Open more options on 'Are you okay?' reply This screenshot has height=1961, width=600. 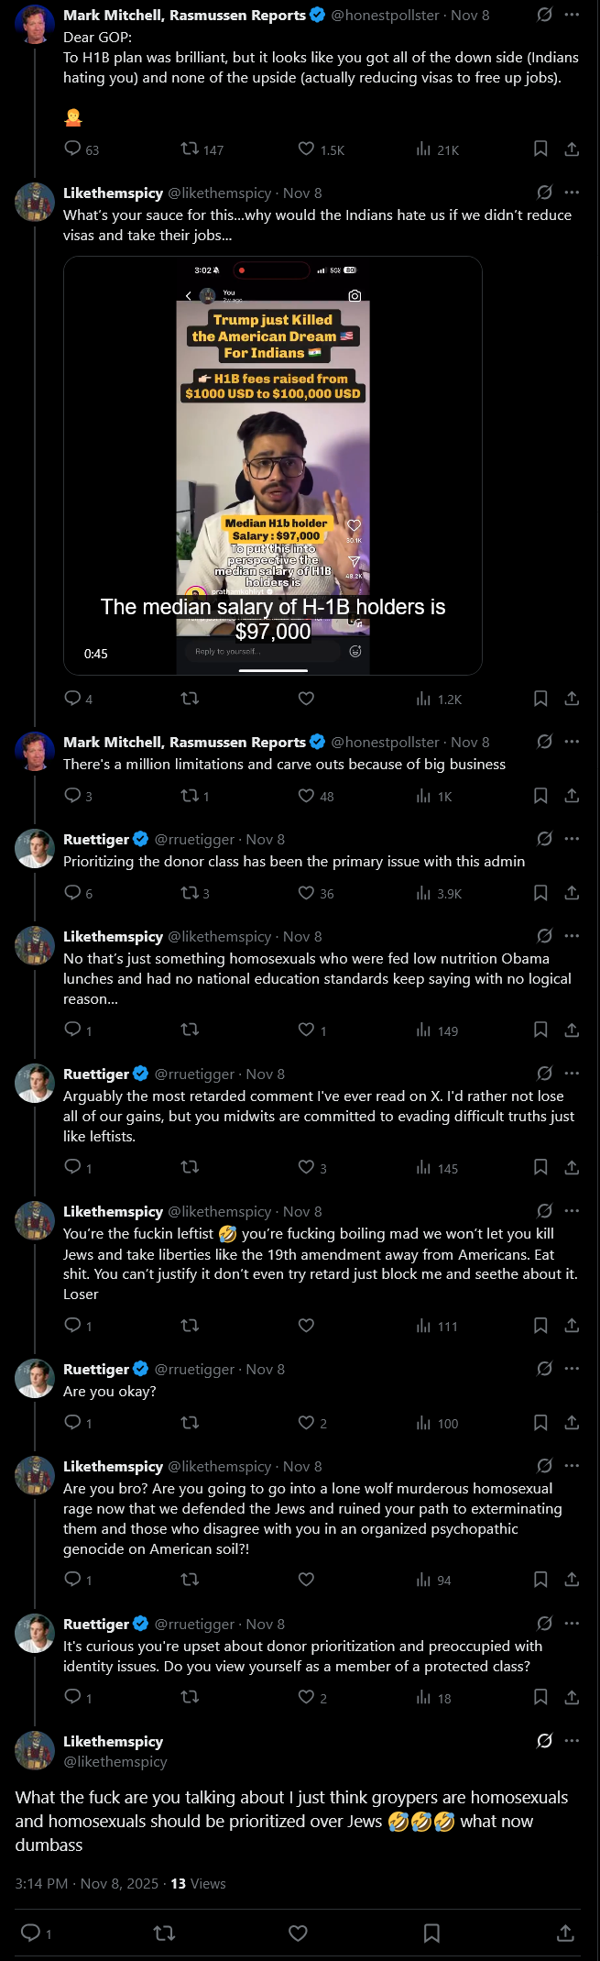pyautogui.click(x=572, y=1368)
